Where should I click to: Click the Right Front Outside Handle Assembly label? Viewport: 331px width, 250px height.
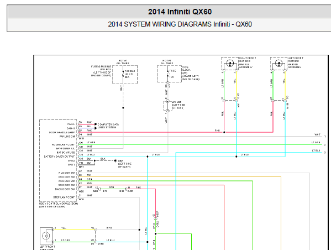tap(248, 62)
